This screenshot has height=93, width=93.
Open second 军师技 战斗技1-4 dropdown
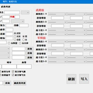click(76, 57)
